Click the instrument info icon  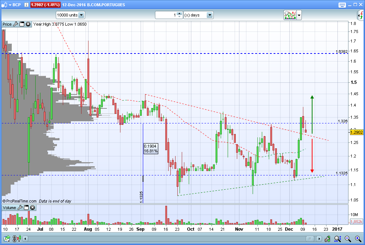(26, 5)
